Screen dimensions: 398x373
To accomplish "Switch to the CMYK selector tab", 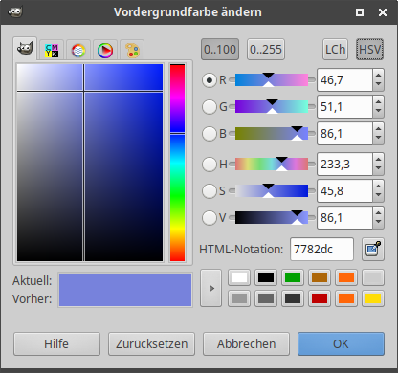I will coord(52,51).
